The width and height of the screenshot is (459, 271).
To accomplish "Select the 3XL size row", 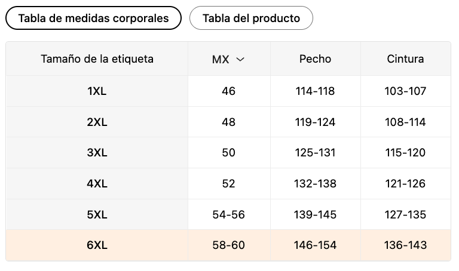I will click(97, 153).
